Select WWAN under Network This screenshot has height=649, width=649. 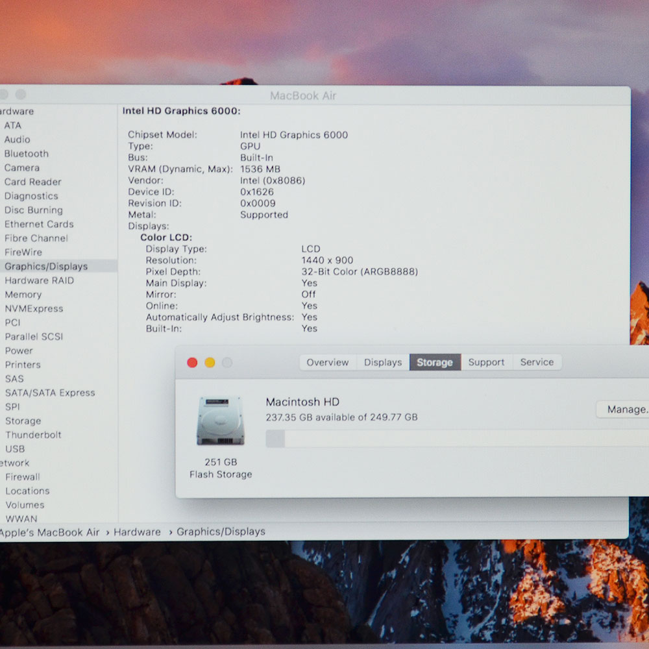[21, 519]
